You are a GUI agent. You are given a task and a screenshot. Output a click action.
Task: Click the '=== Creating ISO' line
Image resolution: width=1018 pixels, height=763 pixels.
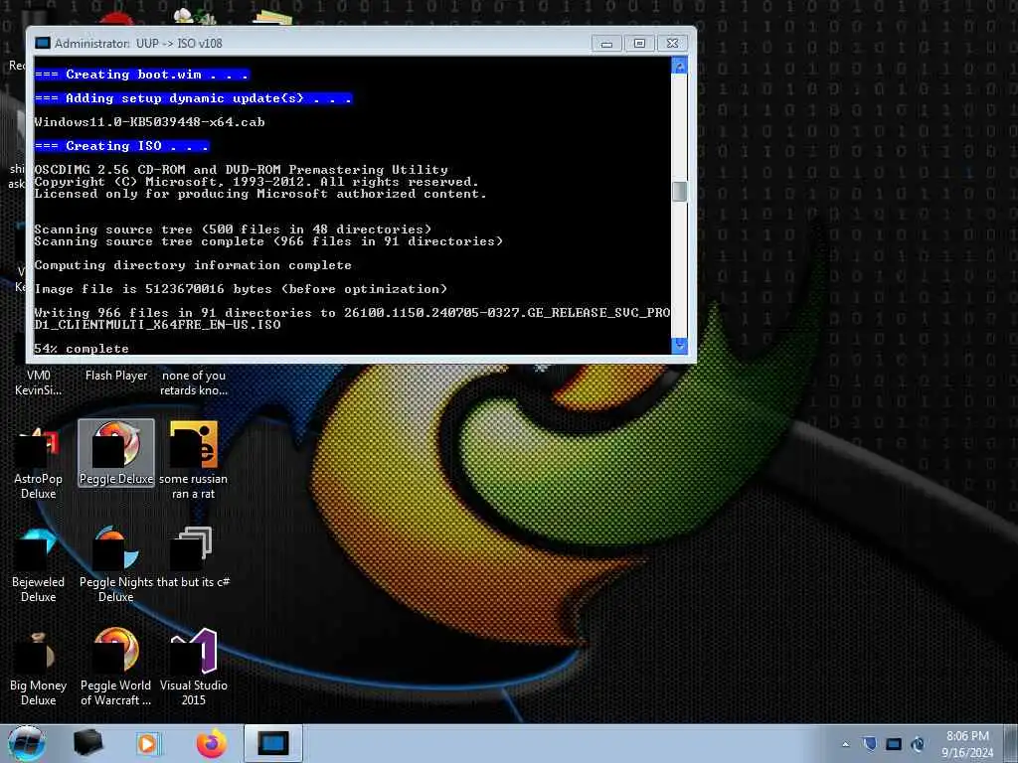coord(121,146)
